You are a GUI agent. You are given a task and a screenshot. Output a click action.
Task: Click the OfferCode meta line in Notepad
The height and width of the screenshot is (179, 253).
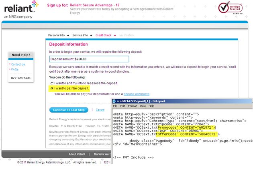[x=166, y=134]
